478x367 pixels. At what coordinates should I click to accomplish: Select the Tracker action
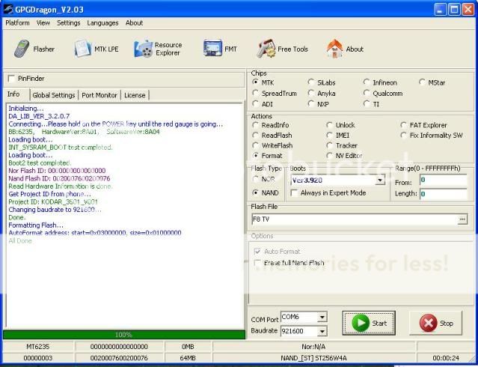(x=329, y=145)
